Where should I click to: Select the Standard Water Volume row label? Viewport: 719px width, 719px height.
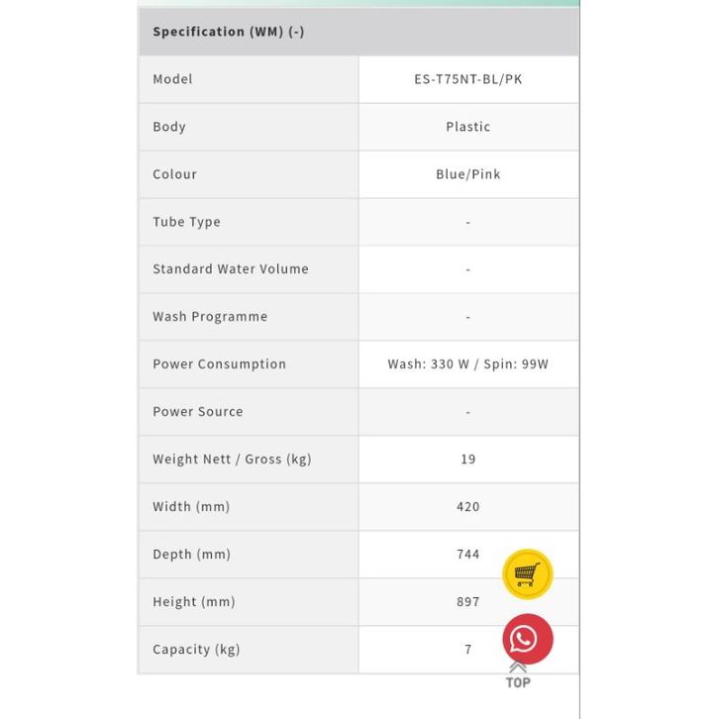231,269
